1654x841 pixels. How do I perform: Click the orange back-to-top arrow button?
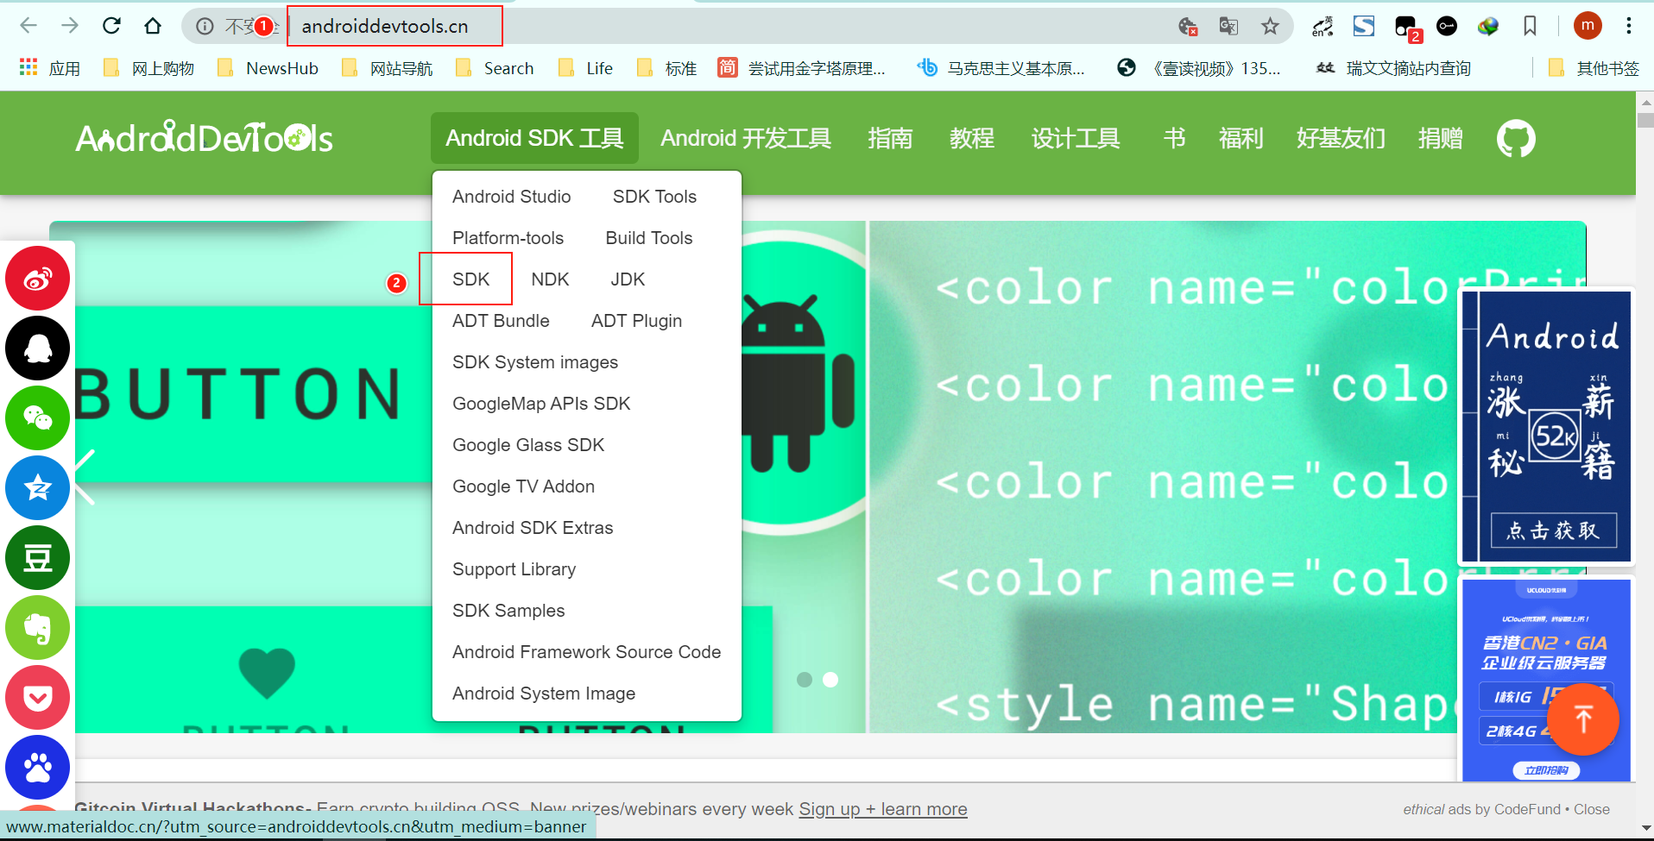tap(1582, 719)
